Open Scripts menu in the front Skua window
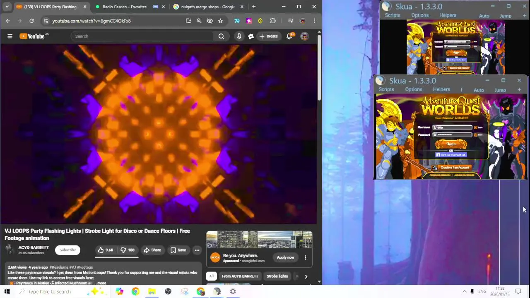The height and width of the screenshot is (298, 530). 386,89
